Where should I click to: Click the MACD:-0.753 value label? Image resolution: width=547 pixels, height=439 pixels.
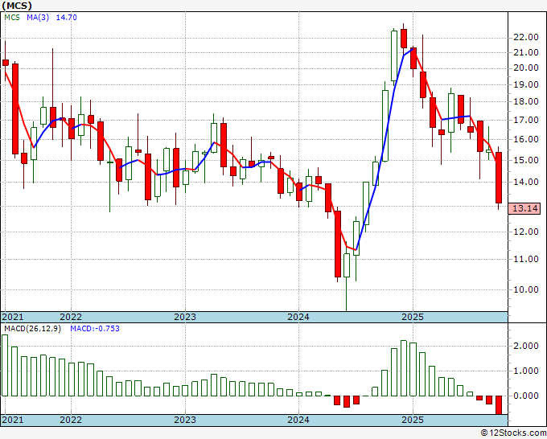tap(95, 329)
